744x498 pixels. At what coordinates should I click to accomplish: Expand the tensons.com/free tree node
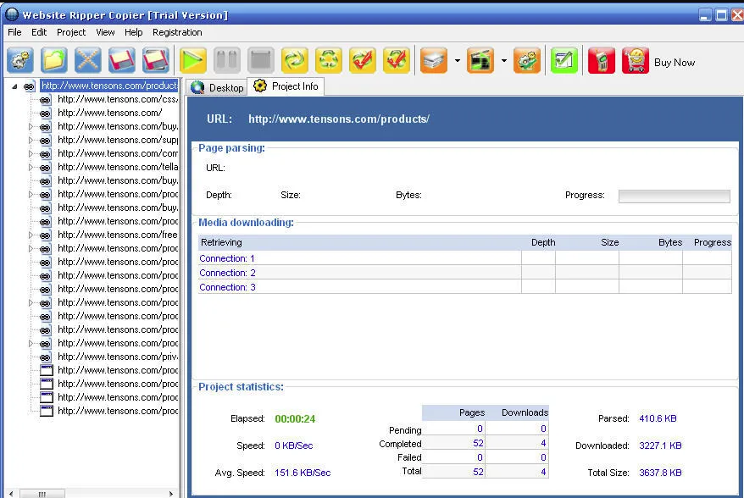[x=31, y=235]
